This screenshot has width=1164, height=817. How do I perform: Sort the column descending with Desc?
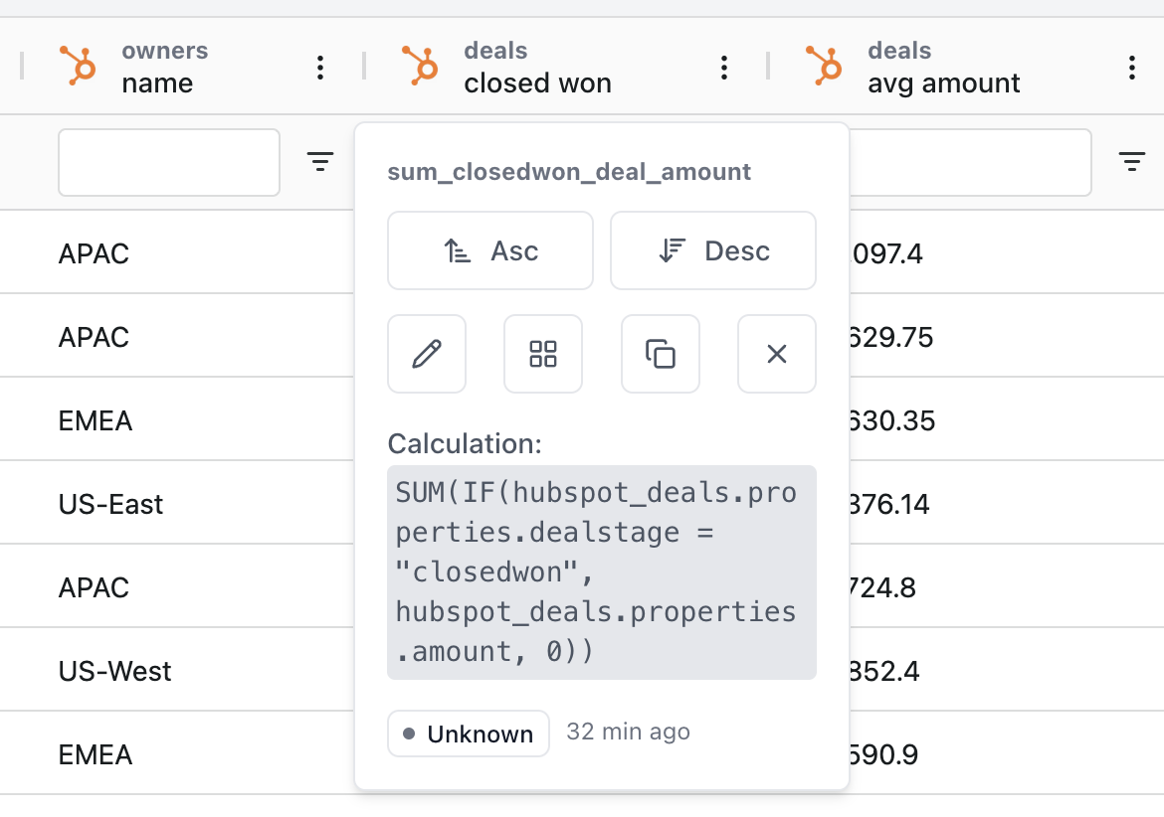[712, 250]
